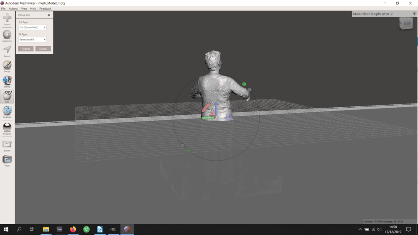Click the Plane Cut panel settings dot

coord(49,15)
